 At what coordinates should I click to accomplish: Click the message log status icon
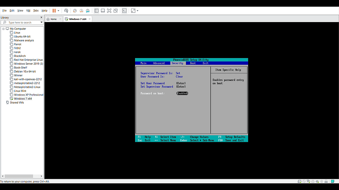tap(332, 181)
